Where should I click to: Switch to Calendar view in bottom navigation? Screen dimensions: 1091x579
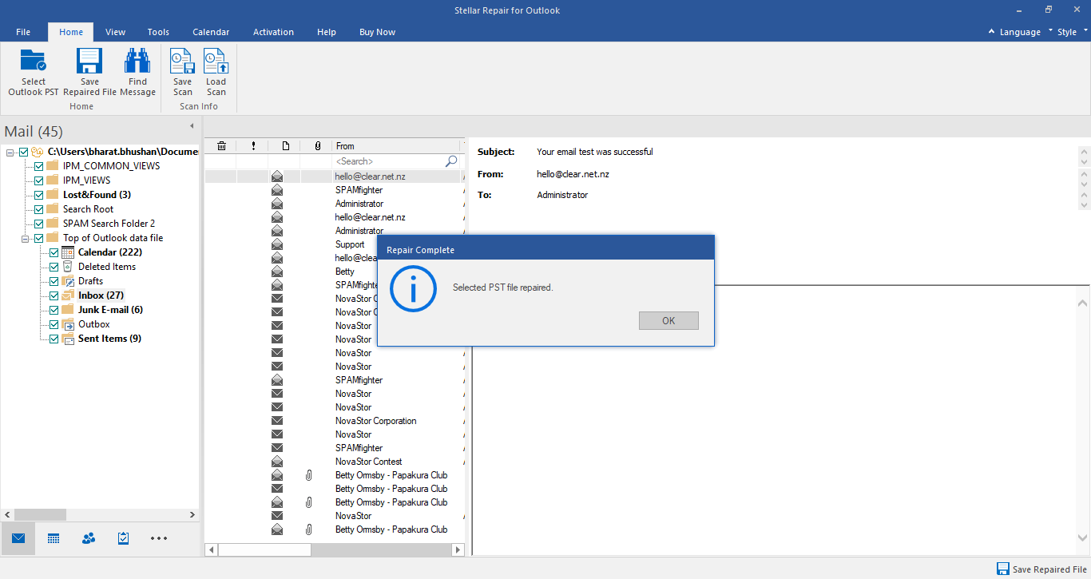tap(54, 538)
